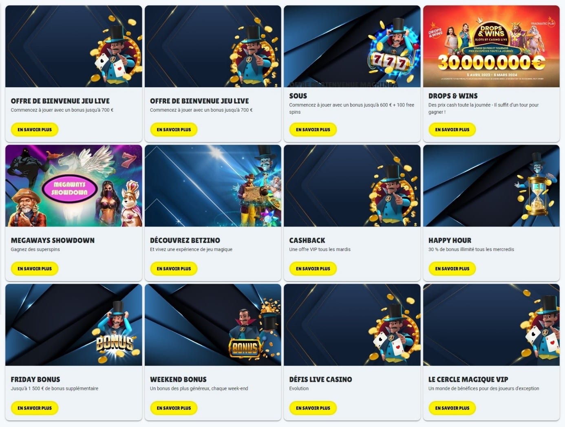Open the Drops & Wins promotional banner
The height and width of the screenshot is (427, 565).
click(x=491, y=46)
